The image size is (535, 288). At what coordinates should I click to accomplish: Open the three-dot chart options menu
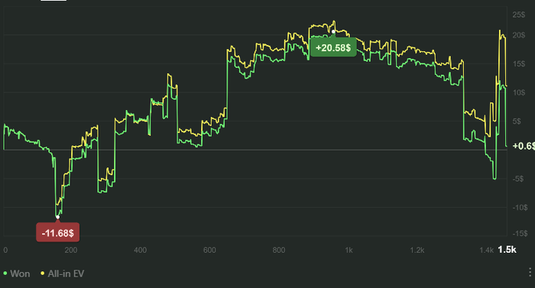[530, 272]
